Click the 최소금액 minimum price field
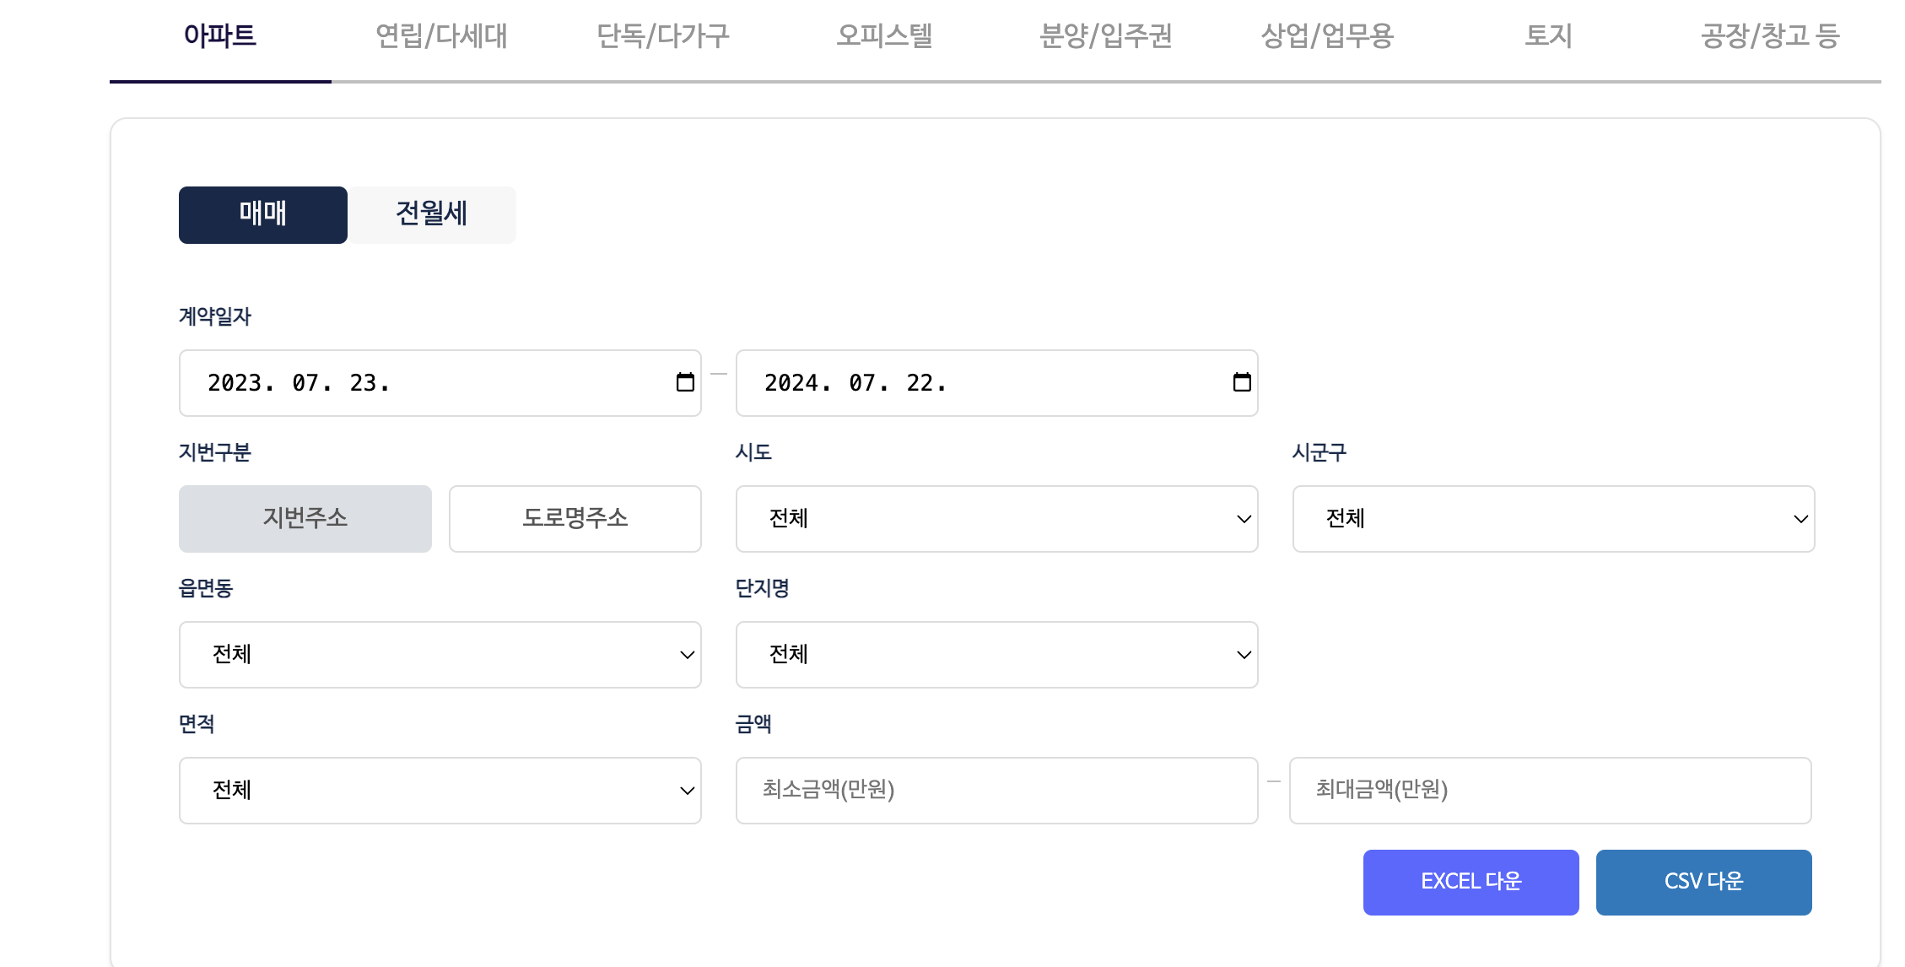The width and height of the screenshot is (1905, 967). [x=996, y=791]
